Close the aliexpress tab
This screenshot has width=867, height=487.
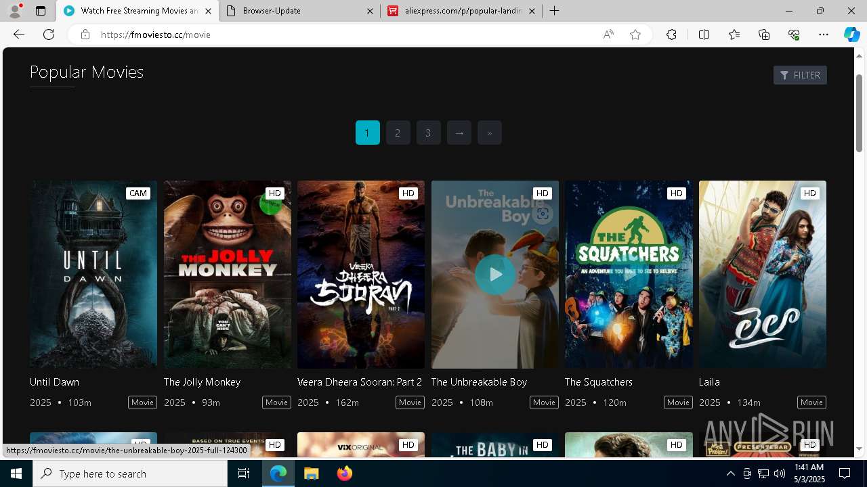coord(532,11)
